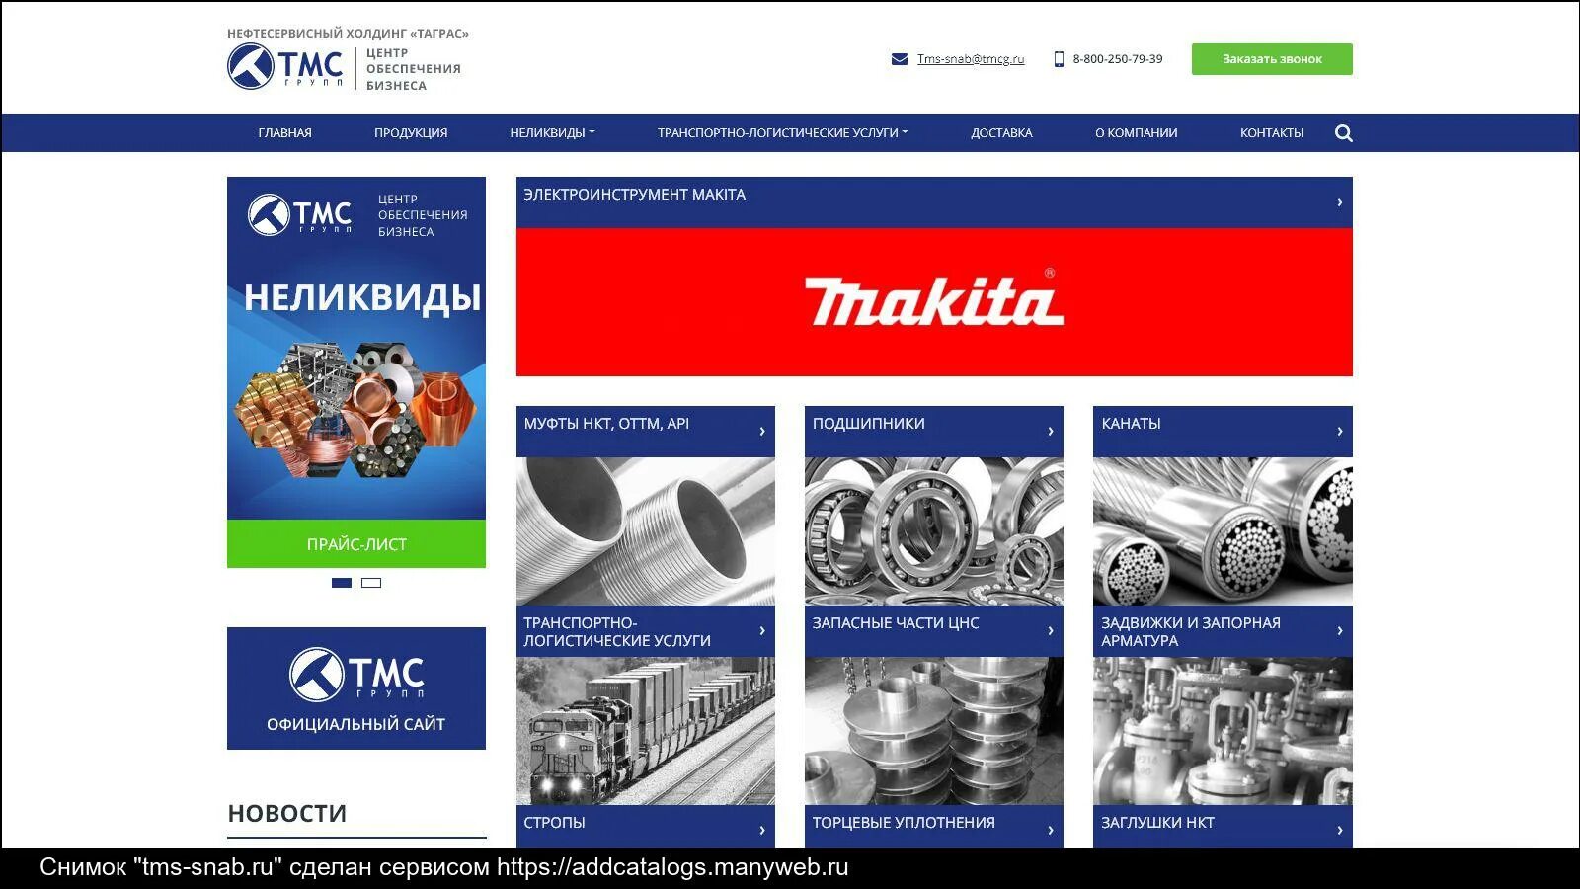Open 'Доставка' menu item

(1001, 133)
